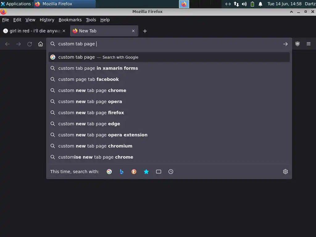Choose suggestion 'custom new tab page opera'
The height and width of the screenshot is (237, 316).
click(x=169, y=102)
